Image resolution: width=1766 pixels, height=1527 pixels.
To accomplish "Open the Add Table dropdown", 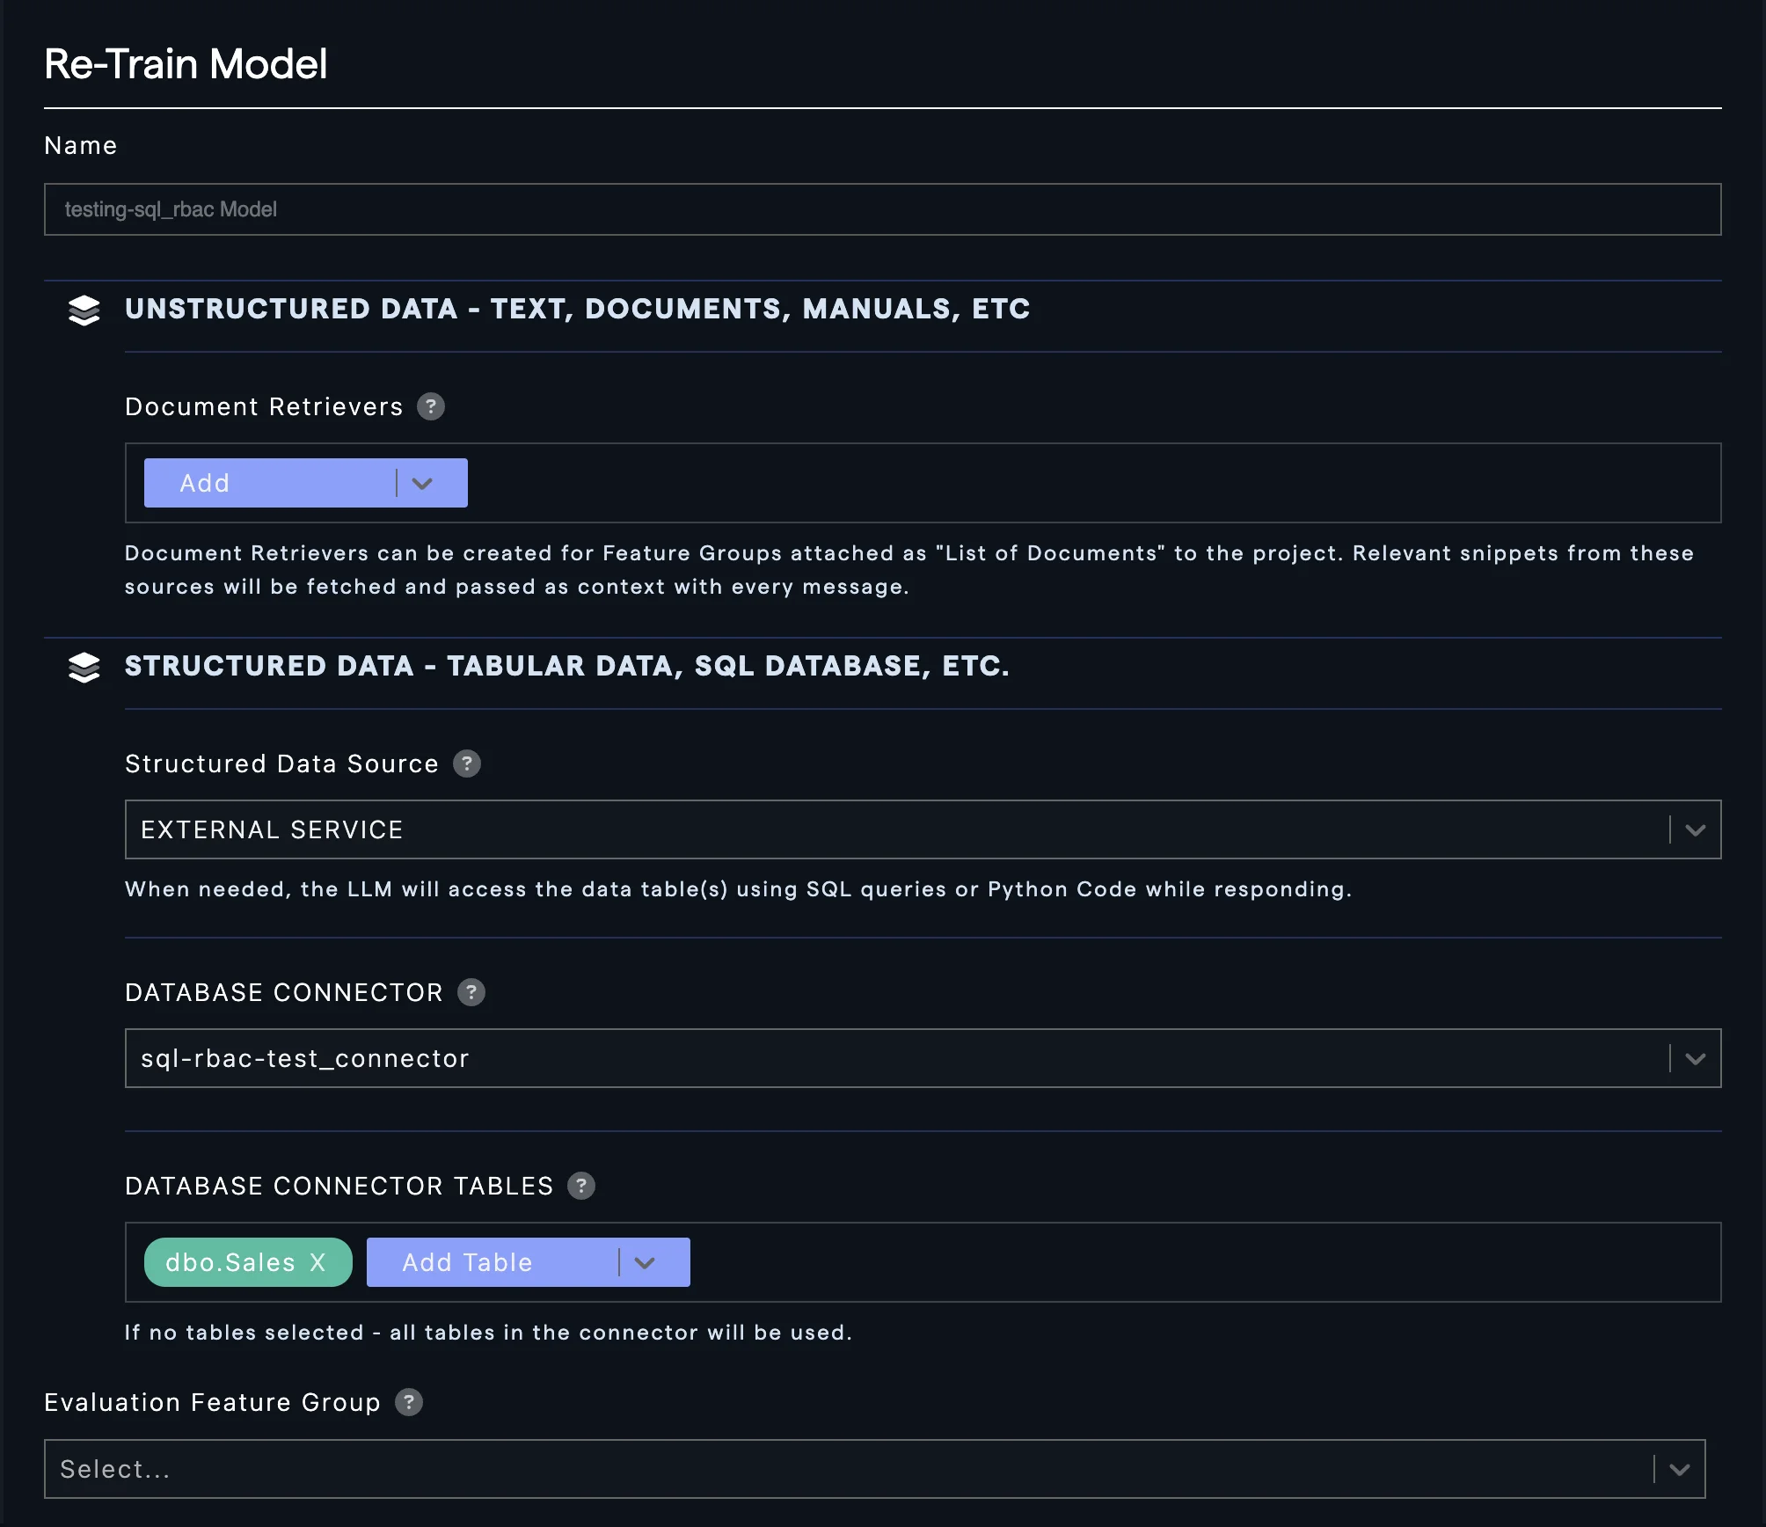I will click(x=646, y=1262).
